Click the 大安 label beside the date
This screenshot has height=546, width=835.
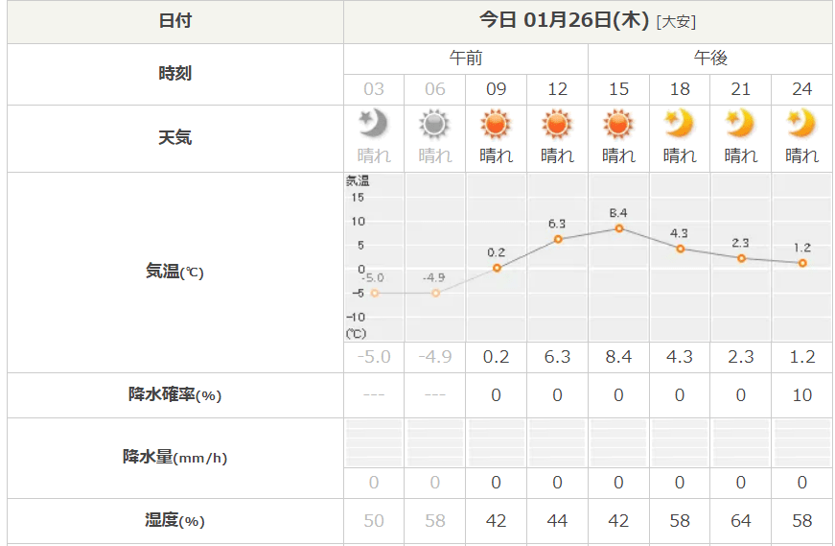click(676, 22)
